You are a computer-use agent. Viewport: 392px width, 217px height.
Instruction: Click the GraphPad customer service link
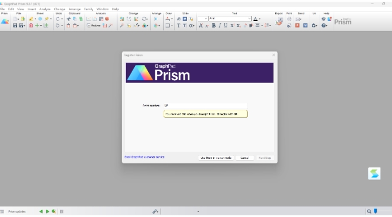coord(145,157)
